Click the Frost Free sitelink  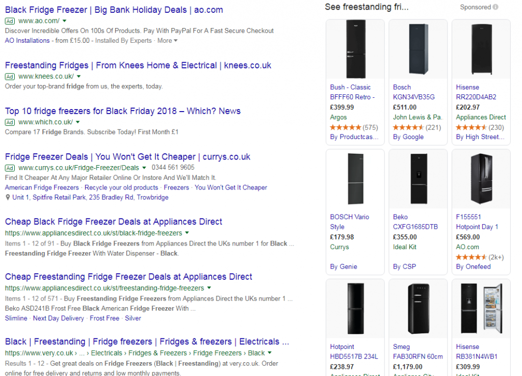tap(105, 318)
